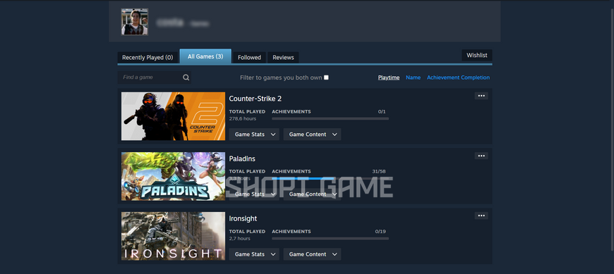The width and height of the screenshot is (614, 274).
Task: Open Paladins three-dot options menu
Action: [x=481, y=156]
